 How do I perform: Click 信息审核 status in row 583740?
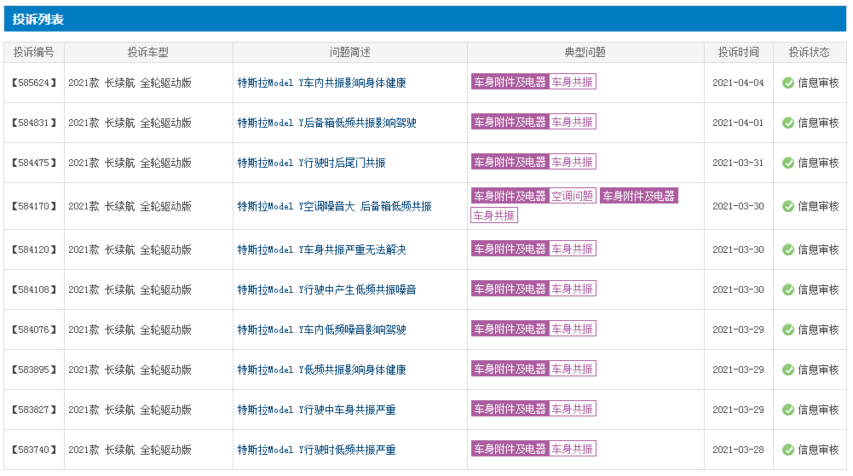point(818,450)
